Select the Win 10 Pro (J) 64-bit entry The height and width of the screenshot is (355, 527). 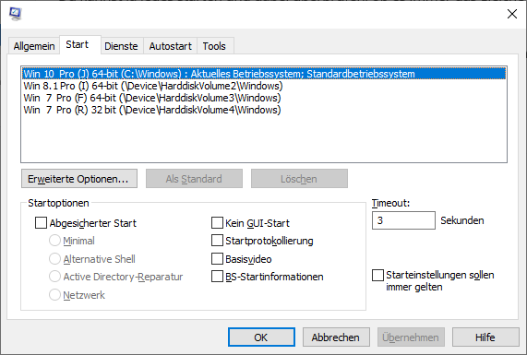click(x=264, y=74)
